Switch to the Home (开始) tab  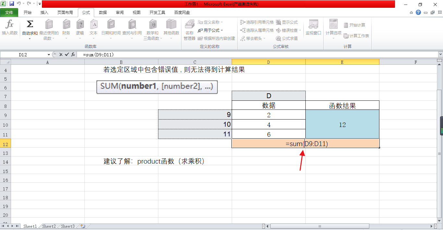(28, 13)
